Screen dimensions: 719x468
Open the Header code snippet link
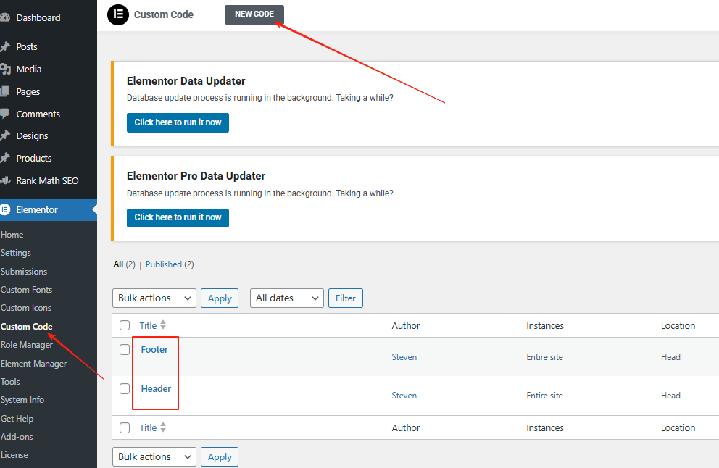156,389
